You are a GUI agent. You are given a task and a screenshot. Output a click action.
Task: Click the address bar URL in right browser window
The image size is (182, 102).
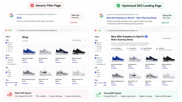pos(123,31)
